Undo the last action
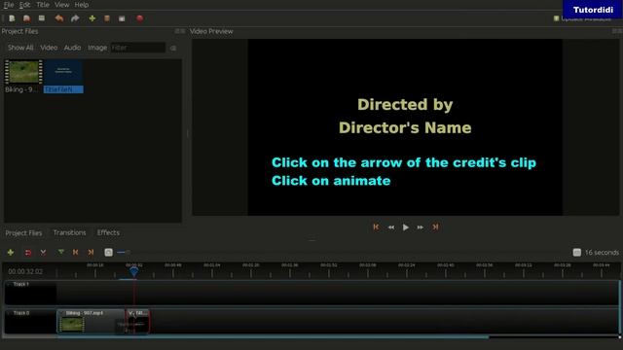This screenshot has height=350, width=623. pos(59,18)
